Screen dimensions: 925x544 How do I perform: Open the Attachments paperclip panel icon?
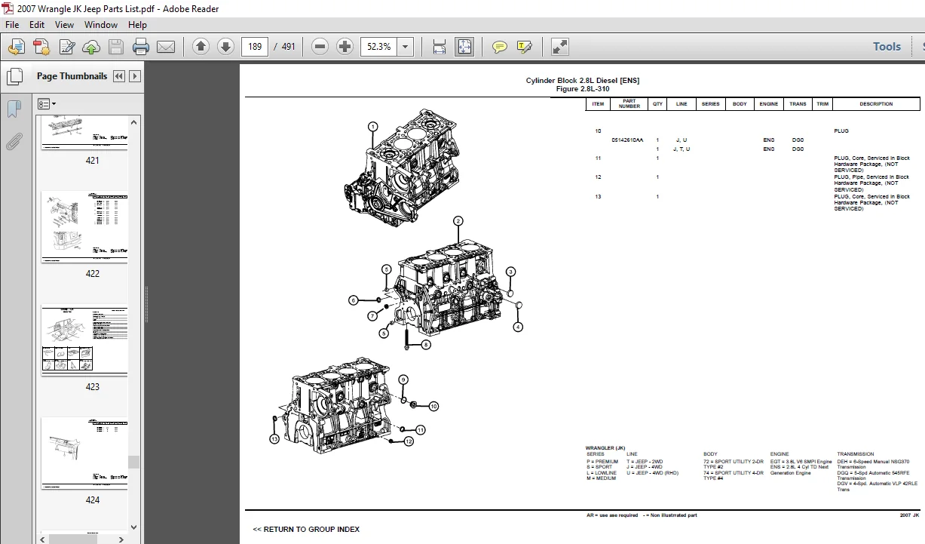click(14, 141)
